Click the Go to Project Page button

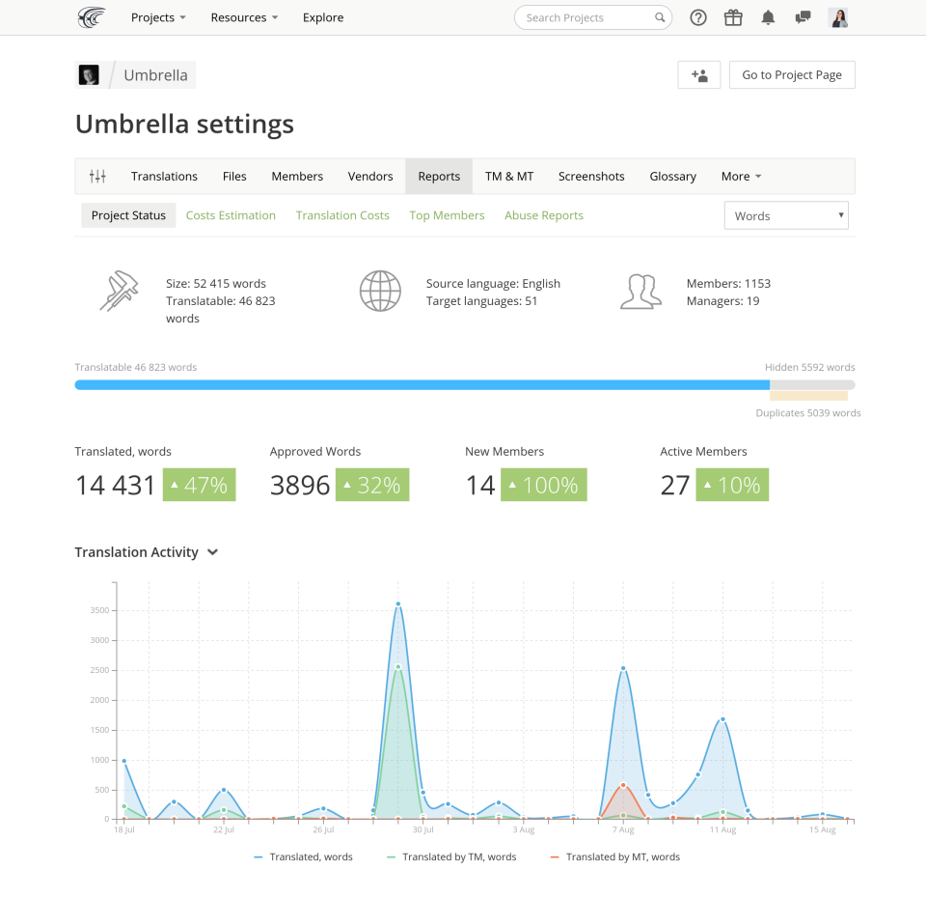[x=792, y=75]
